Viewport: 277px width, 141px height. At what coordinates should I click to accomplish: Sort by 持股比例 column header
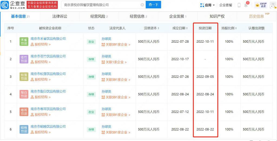click(229, 28)
